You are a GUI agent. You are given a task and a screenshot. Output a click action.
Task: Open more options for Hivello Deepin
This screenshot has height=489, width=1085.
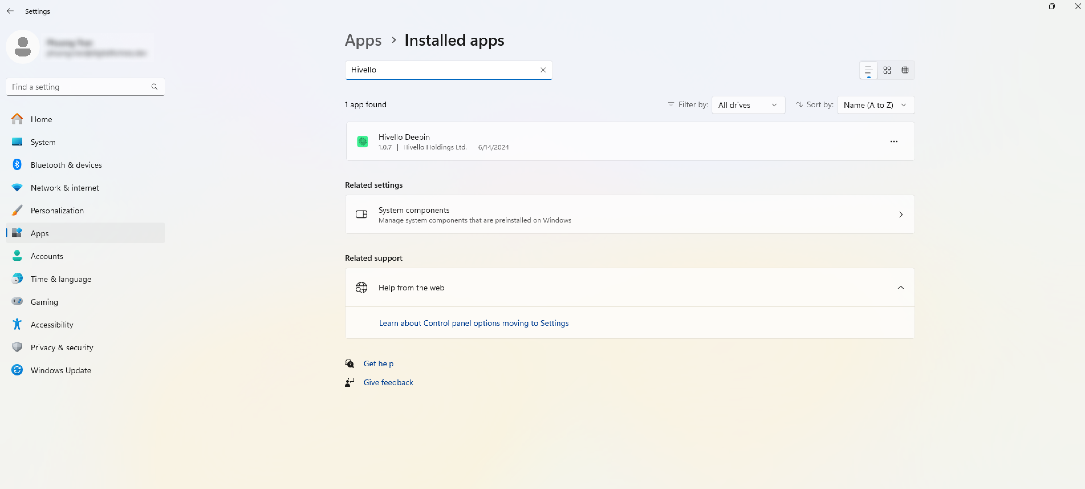(x=894, y=141)
